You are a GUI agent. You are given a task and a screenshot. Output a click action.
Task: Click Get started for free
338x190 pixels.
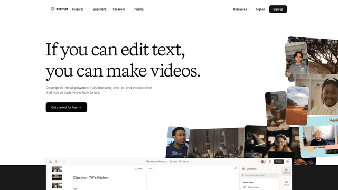coord(67,107)
